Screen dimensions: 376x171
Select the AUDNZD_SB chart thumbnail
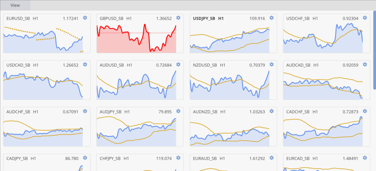[229, 131]
